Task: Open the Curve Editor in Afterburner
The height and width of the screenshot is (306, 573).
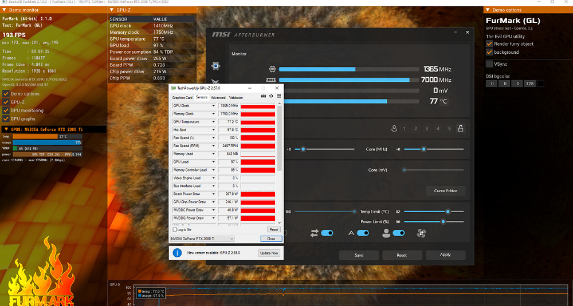Action: pyautogui.click(x=445, y=190)
